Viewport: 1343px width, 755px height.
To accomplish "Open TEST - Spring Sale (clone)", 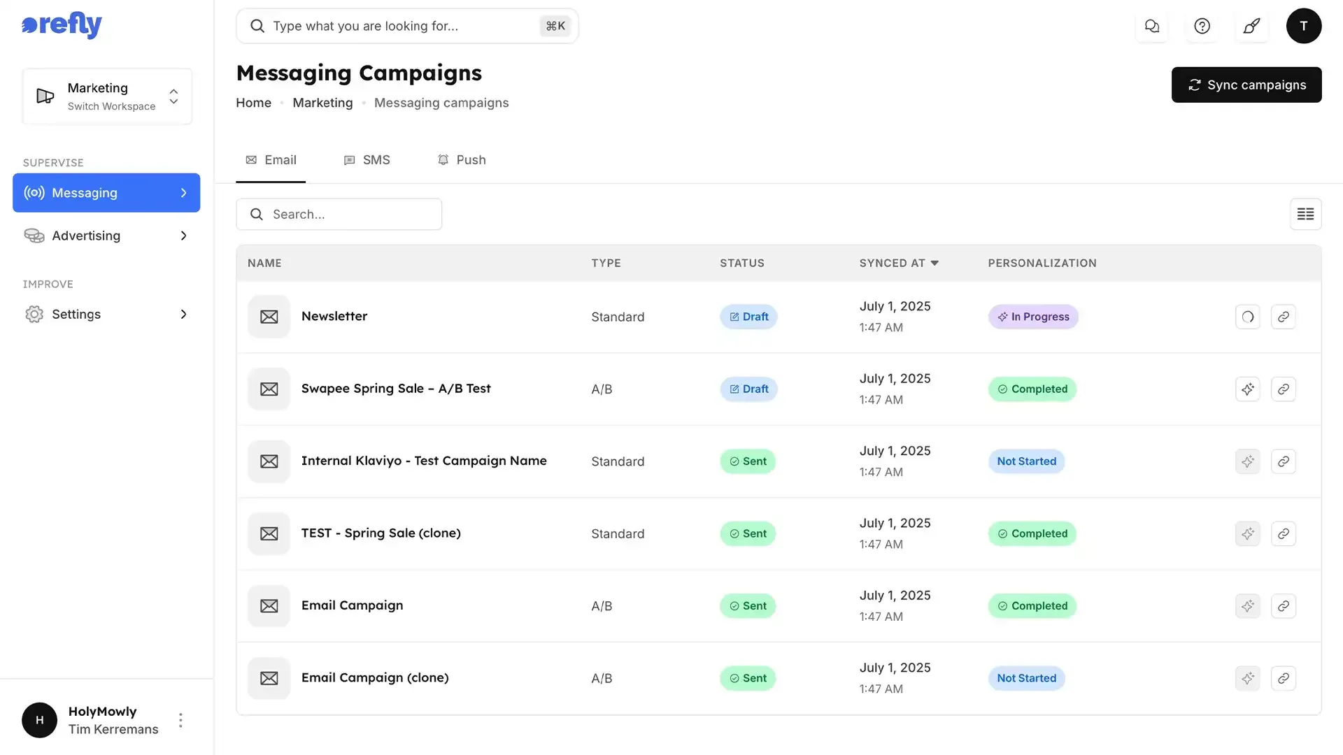I will [381, 533].
